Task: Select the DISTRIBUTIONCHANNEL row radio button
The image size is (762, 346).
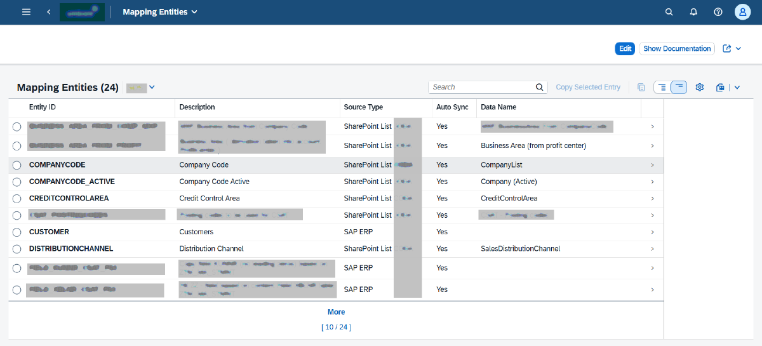Action: point(17,249)
